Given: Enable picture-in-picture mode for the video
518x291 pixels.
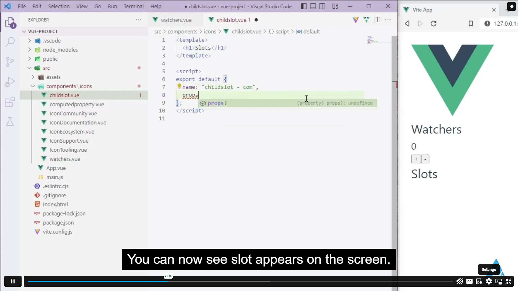Looking at the screenshot, I should (498, 281).
